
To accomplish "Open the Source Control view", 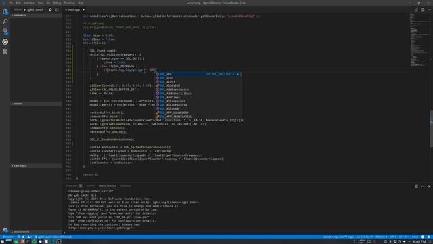I will click(5, 32).
